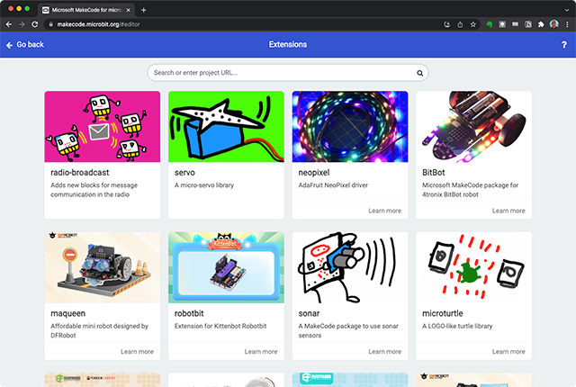The width and height of the screenshot is (576, 387).
Task: Select the servo extension image
Action: (x=226, y=127)
